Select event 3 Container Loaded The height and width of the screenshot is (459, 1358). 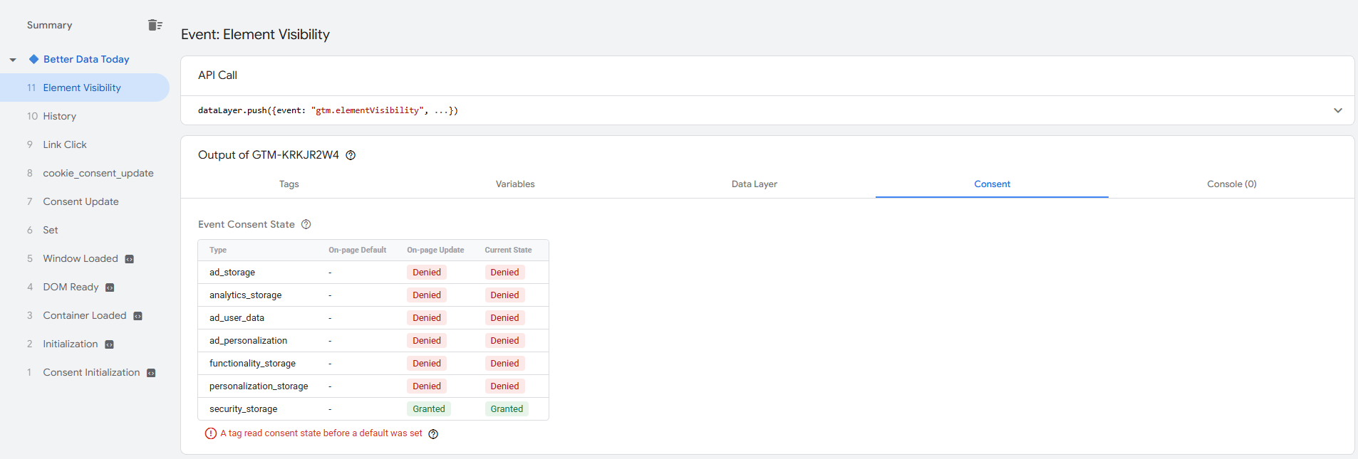click(85, 315)
